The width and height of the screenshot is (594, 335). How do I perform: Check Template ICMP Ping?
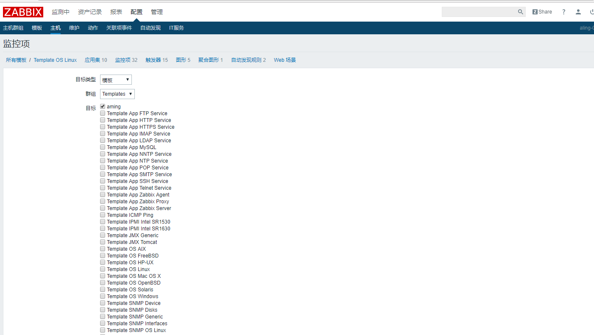[103, 215]
